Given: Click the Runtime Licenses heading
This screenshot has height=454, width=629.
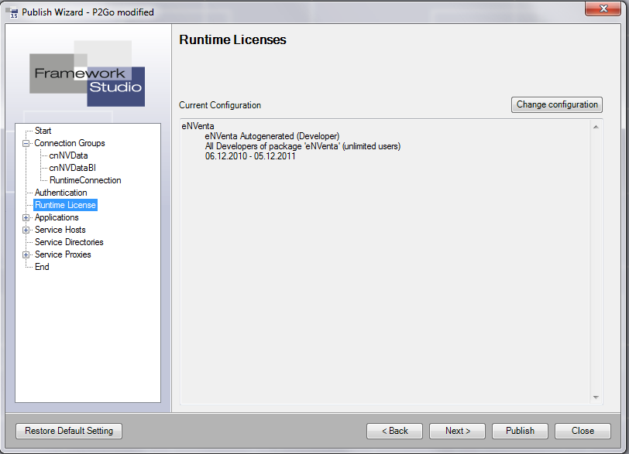Looking at the screenshot, I should click(x=232, y=40).
